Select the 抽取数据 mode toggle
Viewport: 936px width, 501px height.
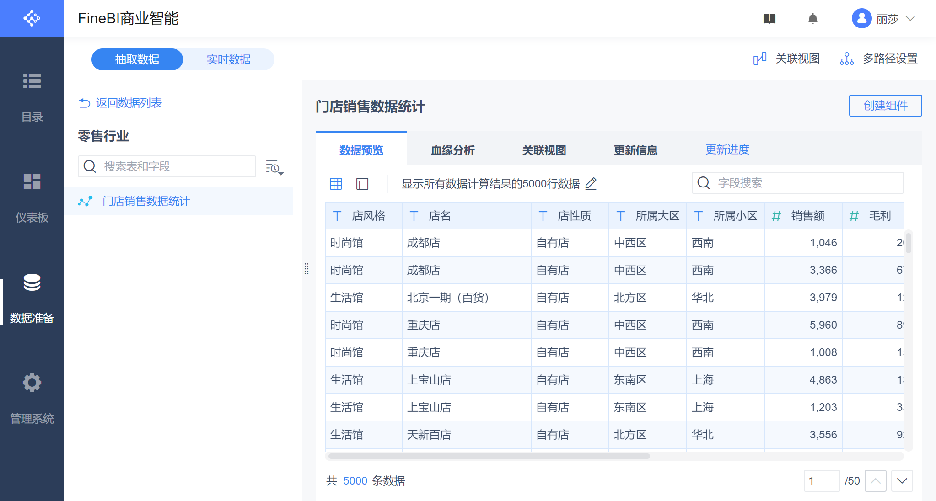(137, 59)
